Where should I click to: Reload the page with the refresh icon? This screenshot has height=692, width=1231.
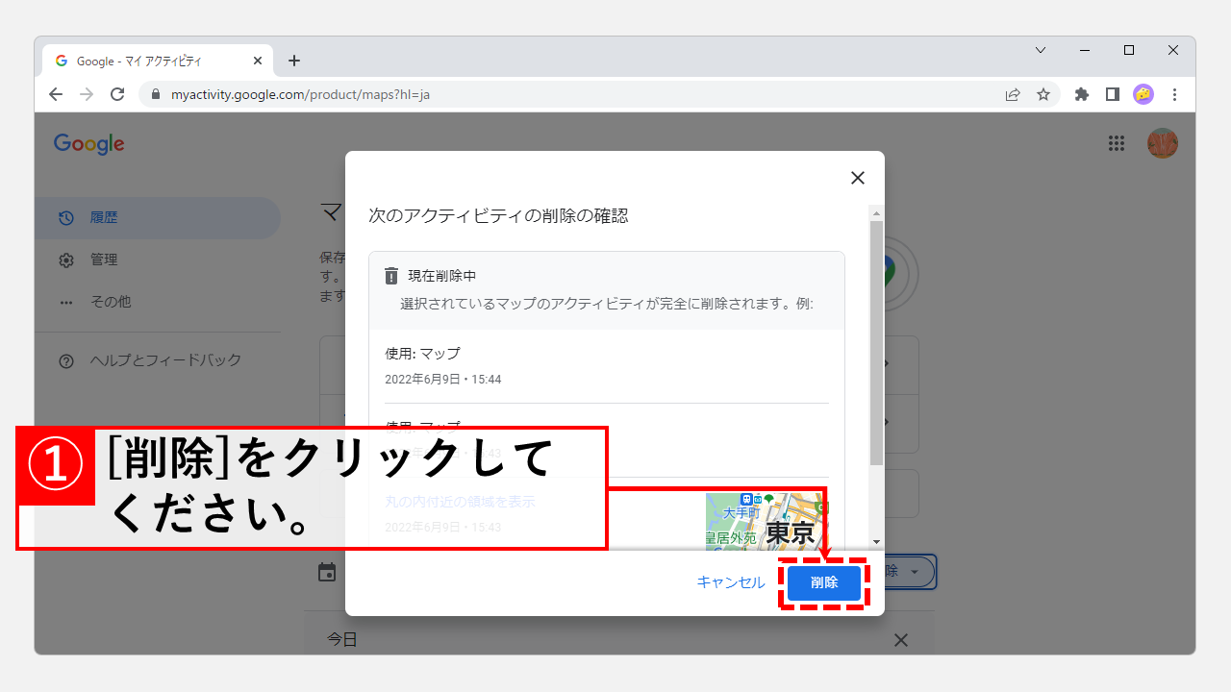click(117, 94)
